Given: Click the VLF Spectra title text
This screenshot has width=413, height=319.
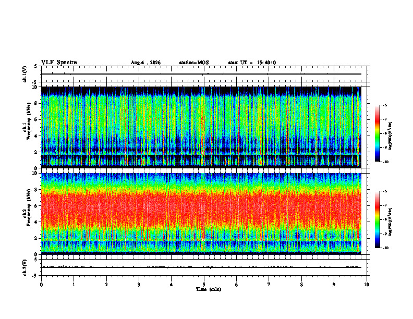Looking at the screenshot, I should [59, 62].
